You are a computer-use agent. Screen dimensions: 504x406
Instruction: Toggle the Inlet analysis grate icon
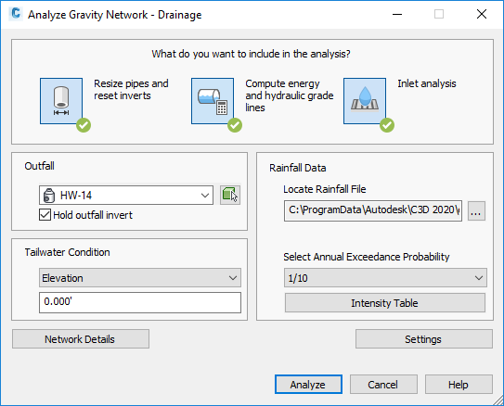coord(365,101)
